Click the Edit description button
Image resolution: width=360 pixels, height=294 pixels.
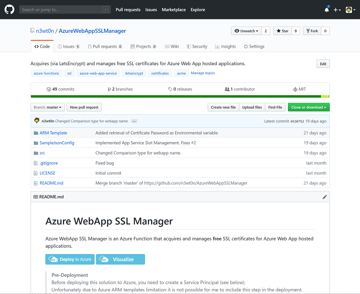[323, 64]
